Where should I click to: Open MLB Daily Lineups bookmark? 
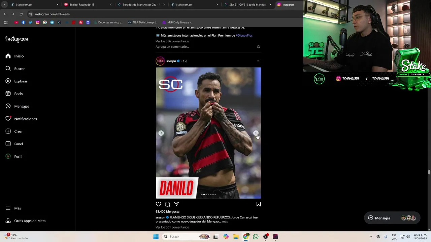coord(178,23)
